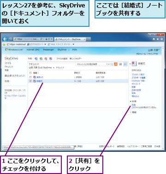
Task: Create new PowerPoint presentation icon
Action: (46, 59)
